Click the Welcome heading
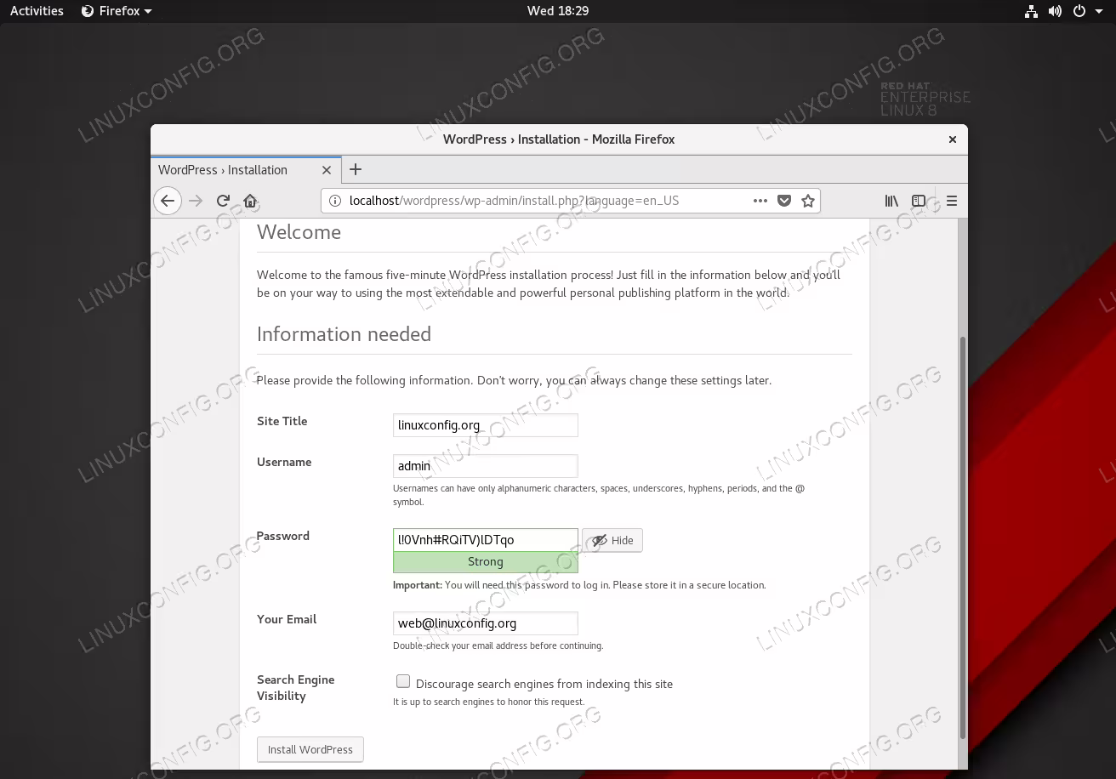The height and width of the screenshot is (779, 1116). click(x=299, y=232)
